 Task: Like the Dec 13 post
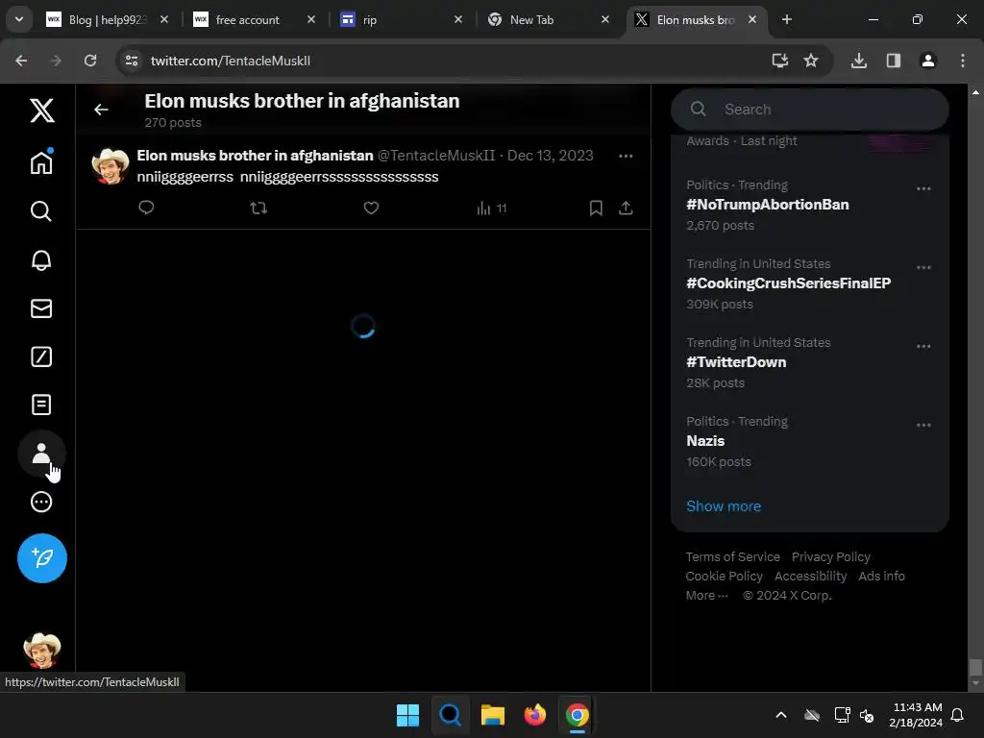coord(371,208)
